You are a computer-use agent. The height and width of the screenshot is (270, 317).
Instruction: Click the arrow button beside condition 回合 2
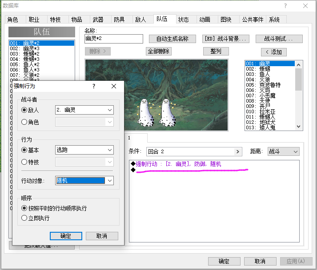[238, 151]
